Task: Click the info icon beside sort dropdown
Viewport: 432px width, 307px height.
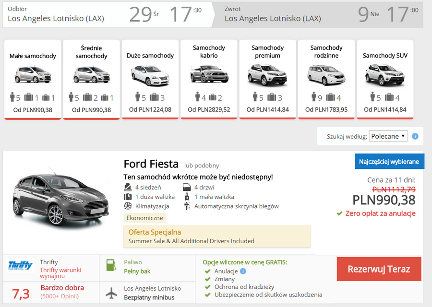Action: [x=415, y=136]
